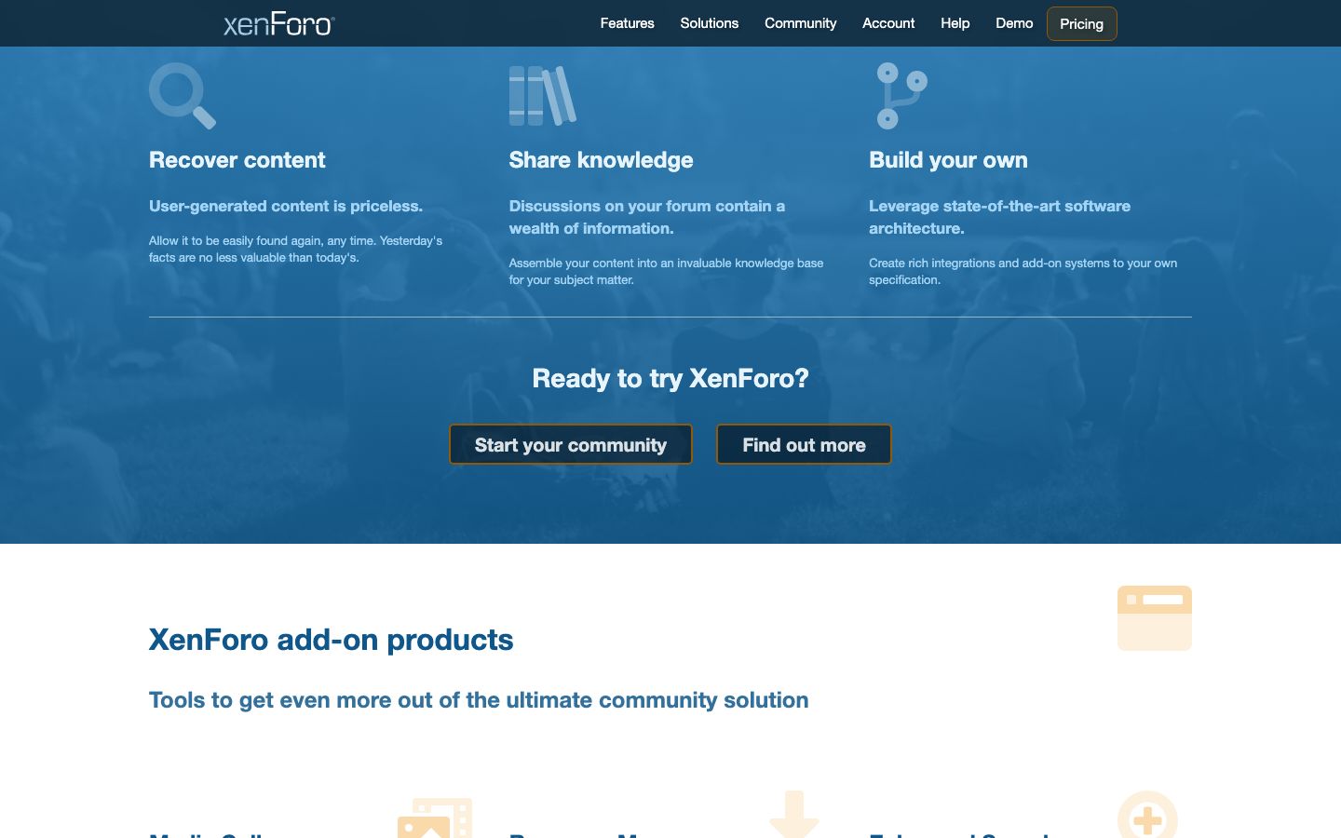Click the branch Build your own icon
Screen dimensions: 1341x838
[902, 96]
